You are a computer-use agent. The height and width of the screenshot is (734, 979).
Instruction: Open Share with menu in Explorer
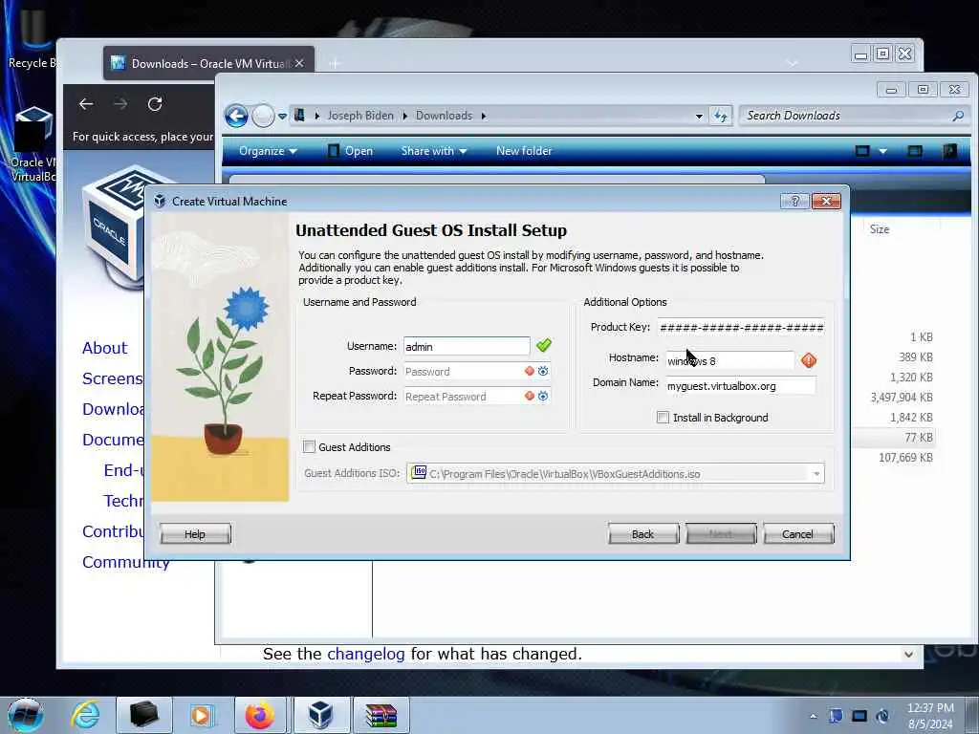pos(434,151)
